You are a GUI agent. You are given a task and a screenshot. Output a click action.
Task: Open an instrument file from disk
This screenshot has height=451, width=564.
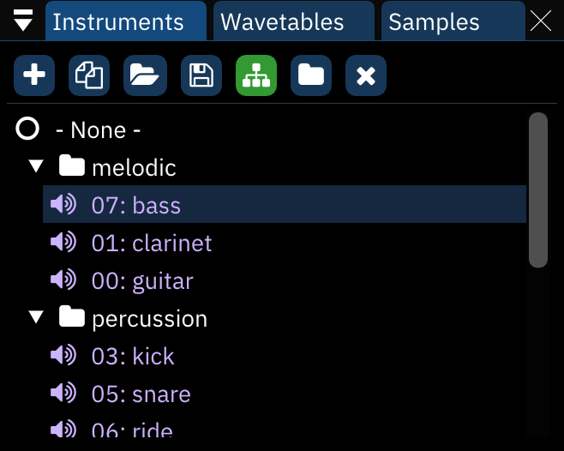(145, 76)
